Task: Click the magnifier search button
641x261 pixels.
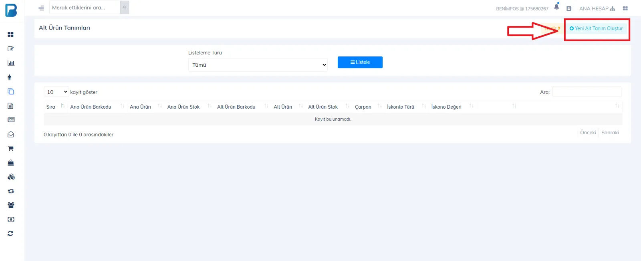Action: 125,7
